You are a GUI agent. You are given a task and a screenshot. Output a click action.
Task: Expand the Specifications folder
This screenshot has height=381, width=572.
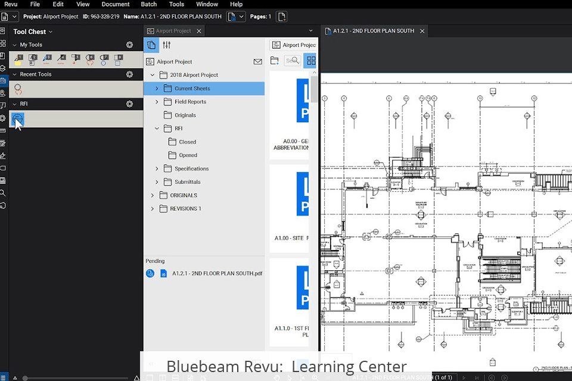pos(157,168)
